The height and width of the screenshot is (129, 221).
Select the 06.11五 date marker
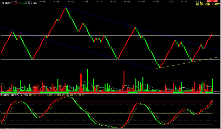tap(42, 1)
